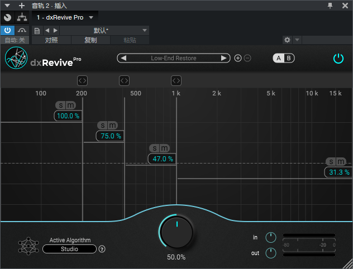Add a new insert with the plus icon
This screenshot has width=353, height=269.
[x=22, y=6]
